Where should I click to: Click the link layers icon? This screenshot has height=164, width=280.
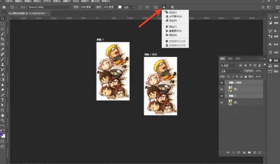tap(228, 152)
